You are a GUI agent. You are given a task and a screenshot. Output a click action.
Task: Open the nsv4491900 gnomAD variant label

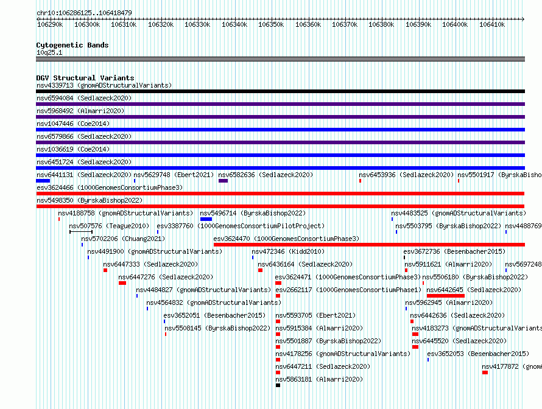155,251
